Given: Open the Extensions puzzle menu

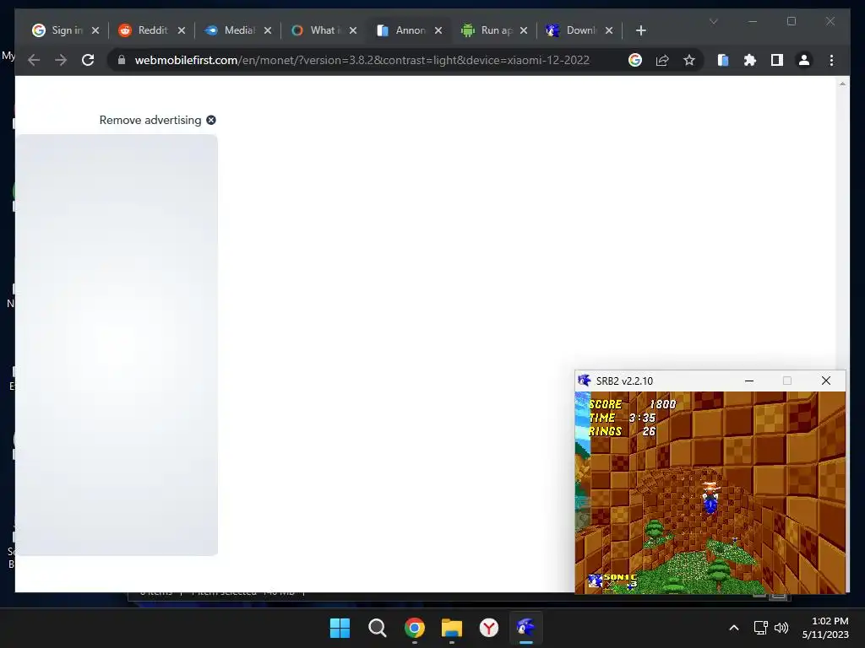Looking at the screenshot, I should click(750, 60).
